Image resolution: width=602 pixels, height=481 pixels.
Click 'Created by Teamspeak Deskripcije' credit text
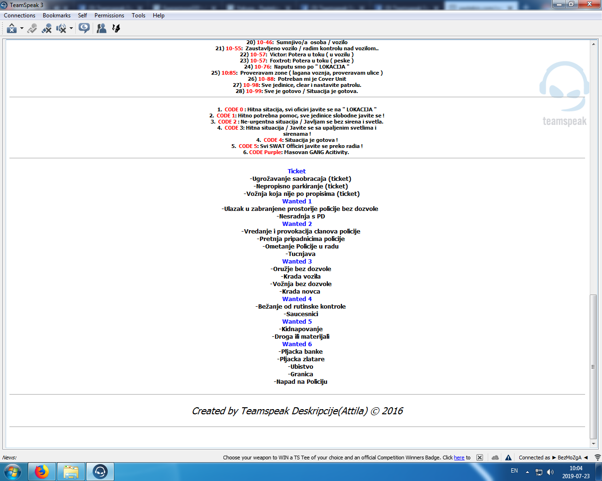point(297,411)
